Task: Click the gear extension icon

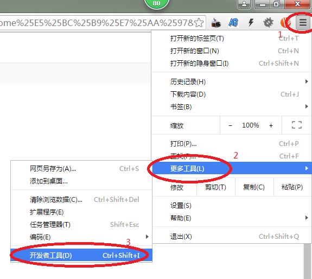Action: click(x=268, y=22)
